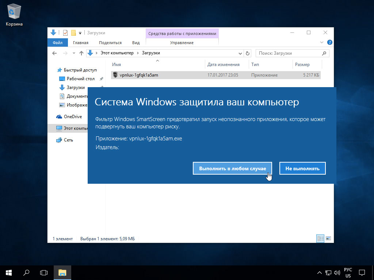
Task: Click Этот компьютер in address bar
Action: pyautogui.click(x=117, y=53)
